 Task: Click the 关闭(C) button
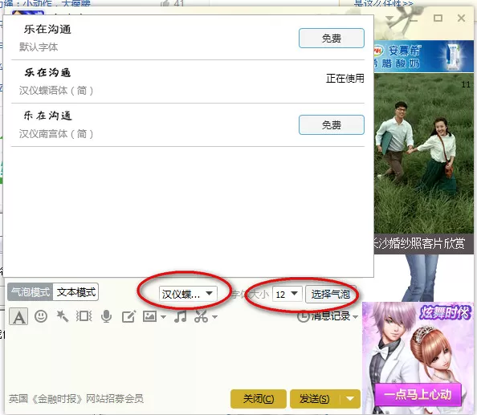click(259, 399)
